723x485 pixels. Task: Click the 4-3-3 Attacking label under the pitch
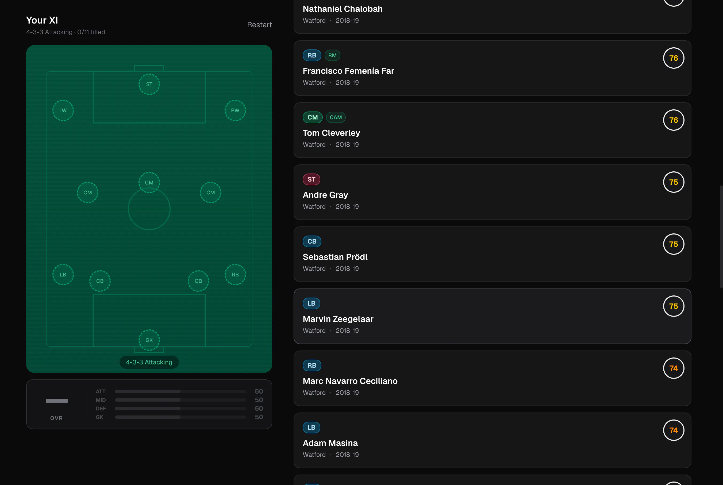[x=149, y=362]
